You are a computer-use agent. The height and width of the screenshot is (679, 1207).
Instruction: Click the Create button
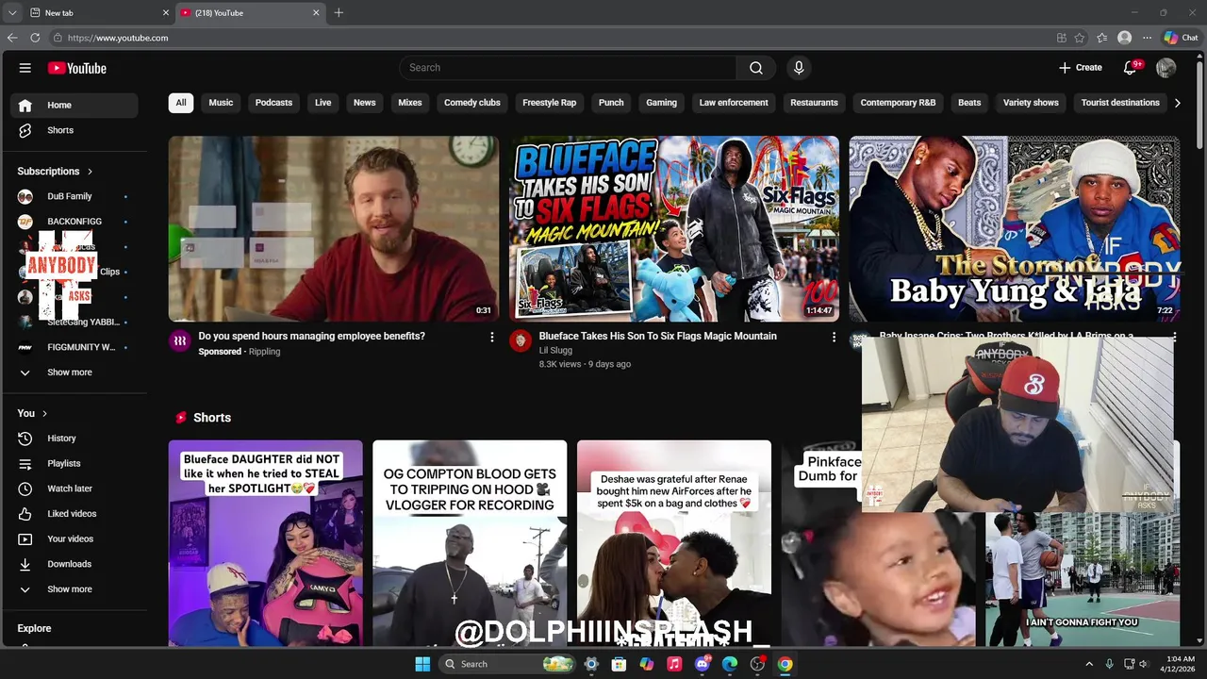[1081, 68]
